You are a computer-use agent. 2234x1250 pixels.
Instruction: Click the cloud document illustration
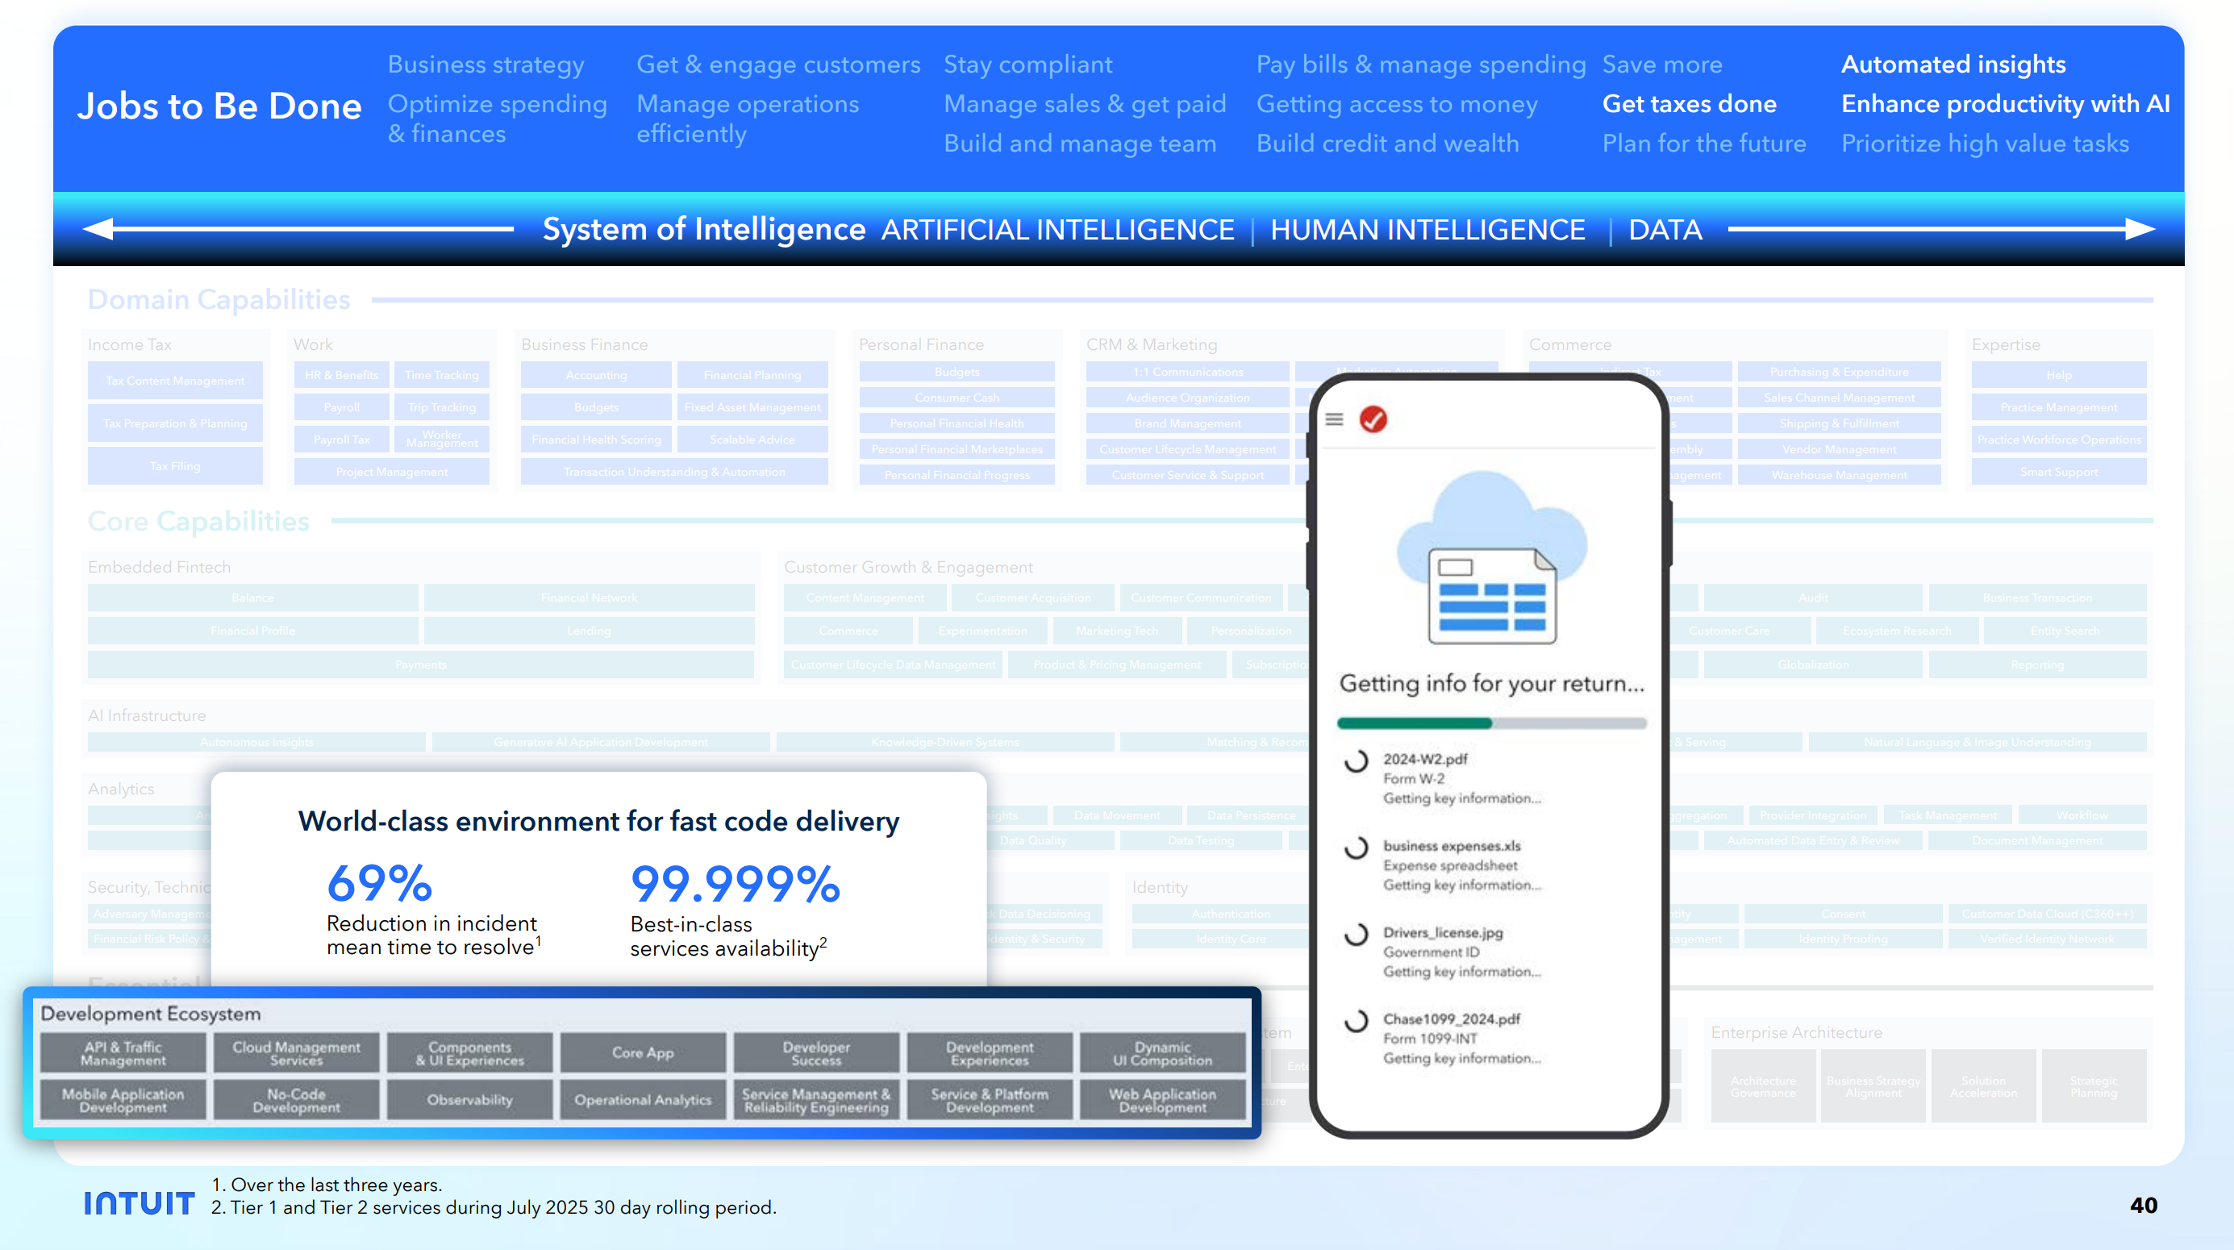click(1492, 560)
